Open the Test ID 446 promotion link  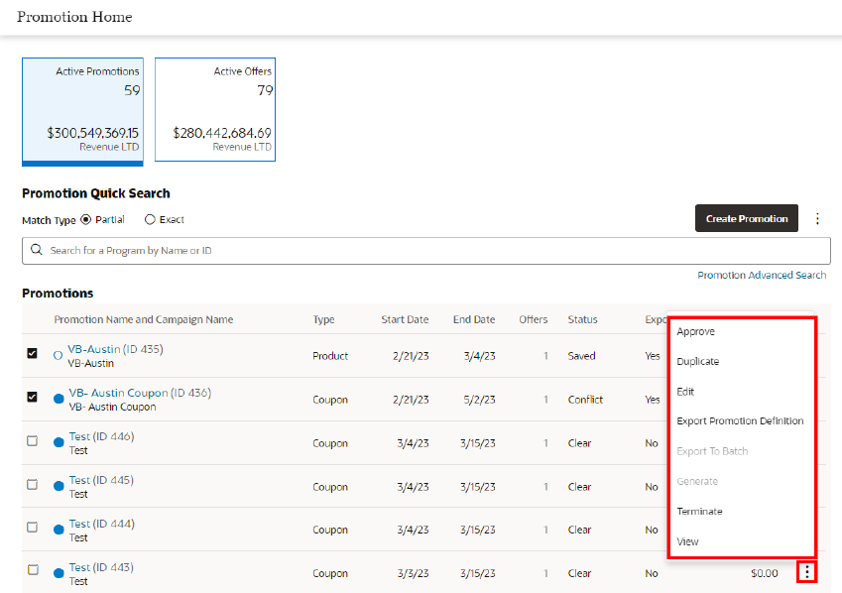point(79,436)
